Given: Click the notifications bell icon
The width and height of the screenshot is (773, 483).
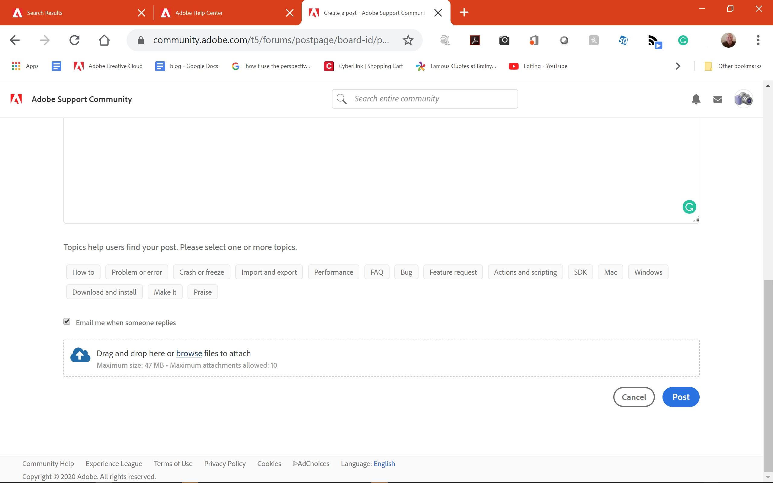Looking at the screenshot, I should tap(696, 99).
